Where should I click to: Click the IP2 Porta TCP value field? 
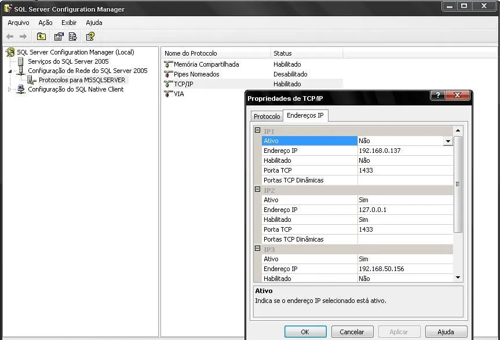point(406,229)
